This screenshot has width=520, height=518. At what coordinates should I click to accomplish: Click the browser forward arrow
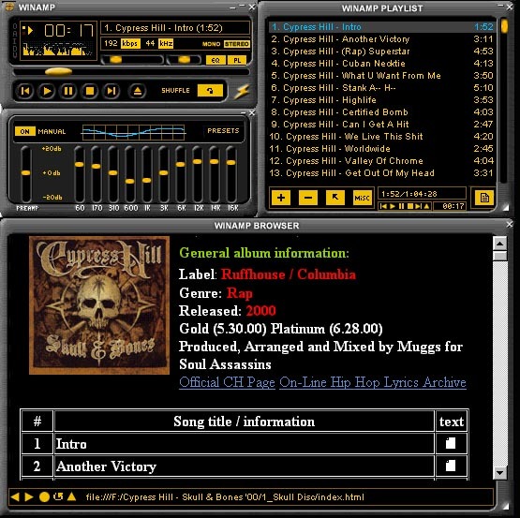tap(29, 496)
